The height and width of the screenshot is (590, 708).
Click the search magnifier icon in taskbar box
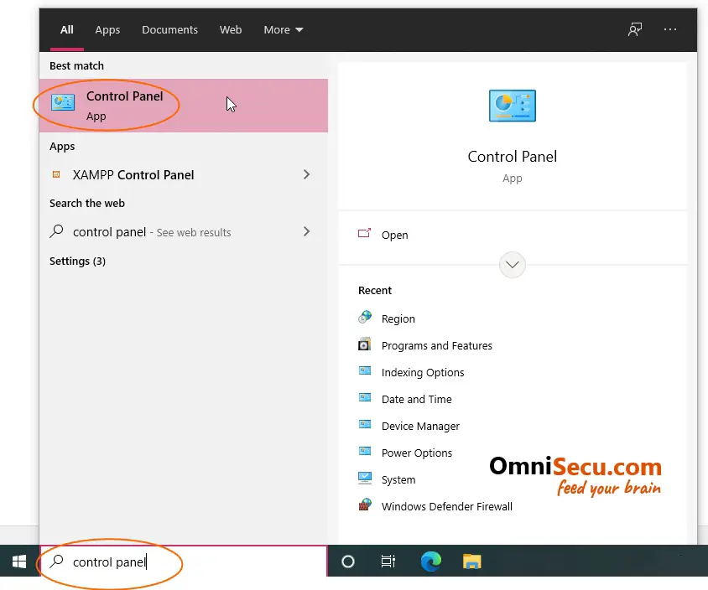point(56,562)
